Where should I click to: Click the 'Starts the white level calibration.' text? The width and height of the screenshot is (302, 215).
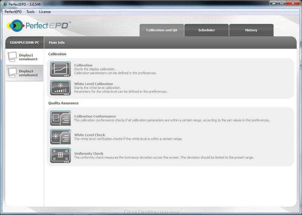click(97, 88)
